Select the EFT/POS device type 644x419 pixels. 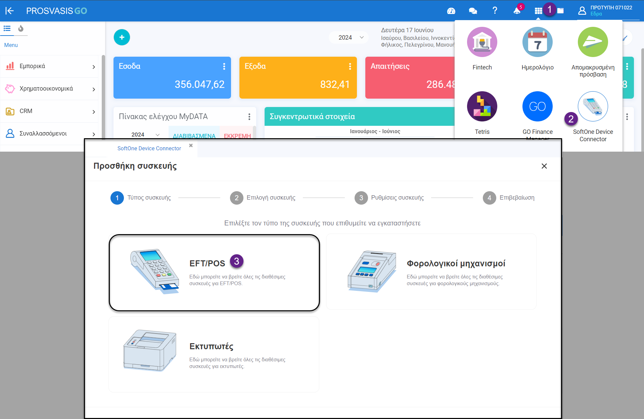pyautogui.click(x=214, y=272)
